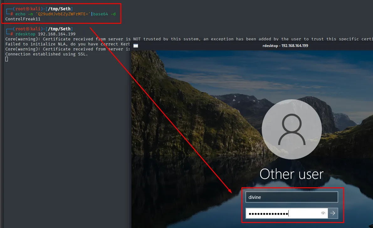The image size is (373, 228).
Task: Click the certificate warning mentioning "NOT trusted"
Action: coord(189,39)
